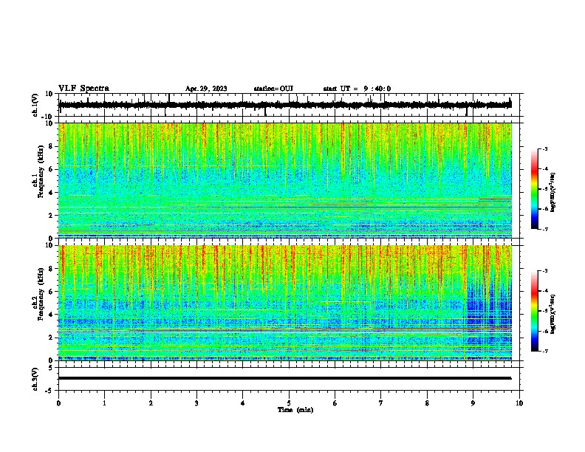
Task: Click the -7 label on ch.1 color bar
Action: (x=544, y=229)
